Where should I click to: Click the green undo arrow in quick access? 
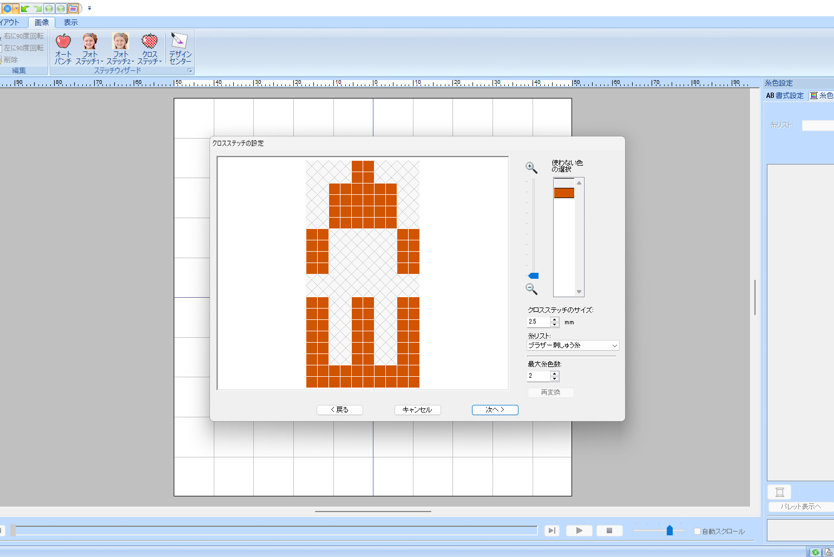(25, 9)
